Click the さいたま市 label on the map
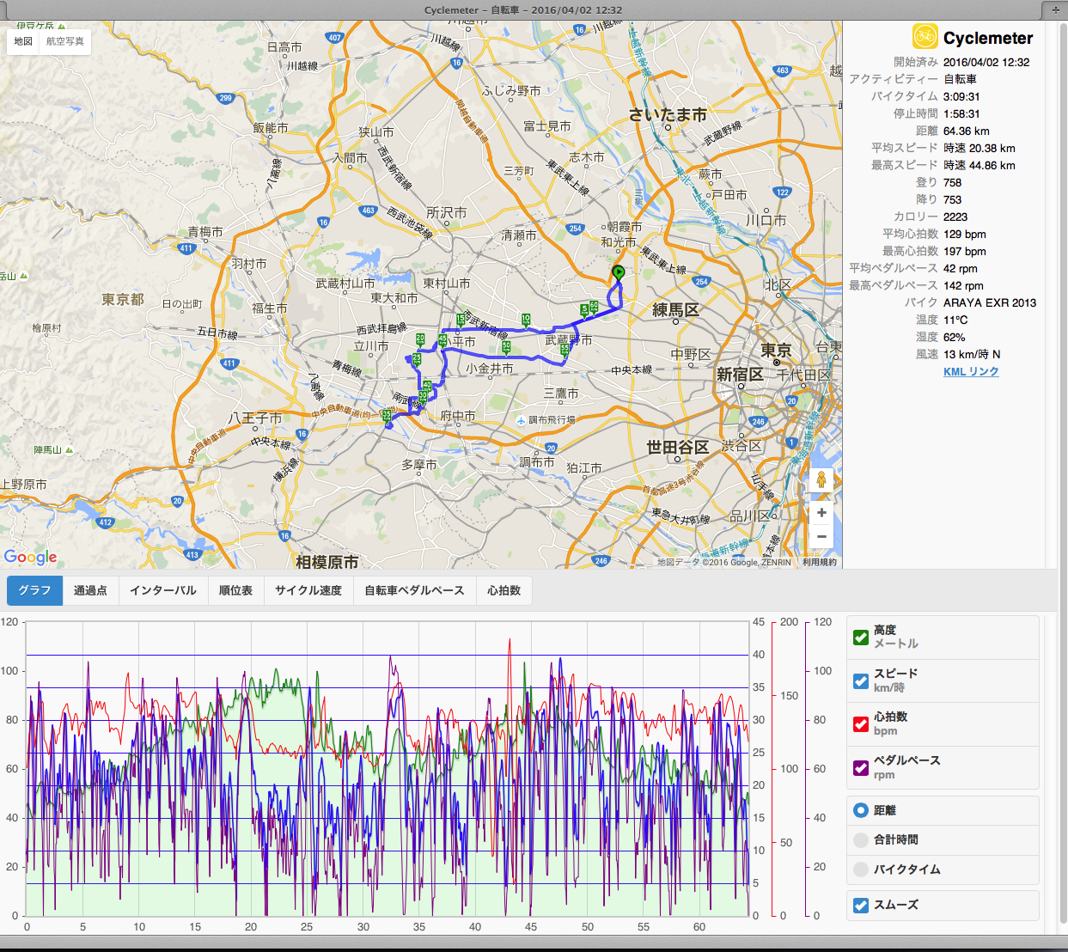1068x952 pixels. click(668, 114)
